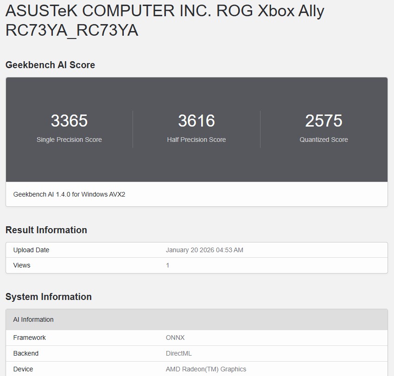
Task: Click the Backend row label
Action: [x=26, y=353]
